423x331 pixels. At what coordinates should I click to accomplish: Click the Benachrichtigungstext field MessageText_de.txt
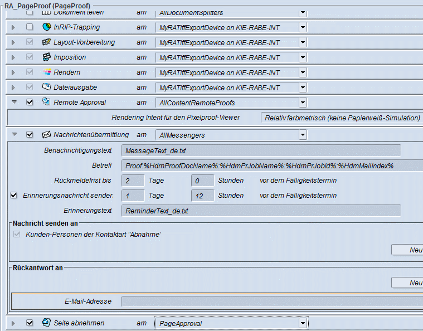click(261, 150)
